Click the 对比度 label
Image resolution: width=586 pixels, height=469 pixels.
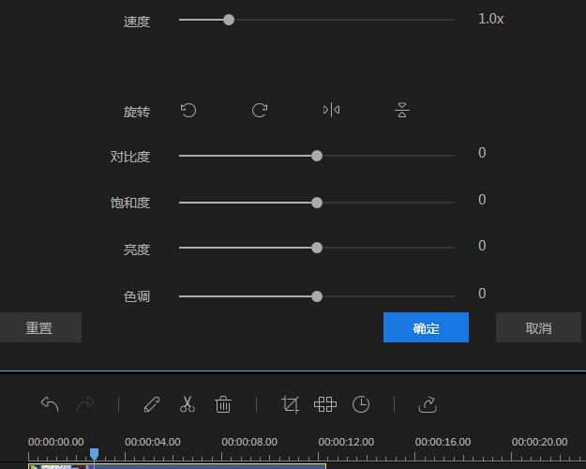click(130, 157)
